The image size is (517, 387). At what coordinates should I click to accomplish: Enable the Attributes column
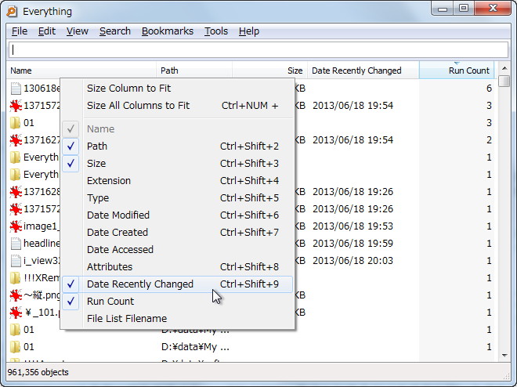pos(177,266)
